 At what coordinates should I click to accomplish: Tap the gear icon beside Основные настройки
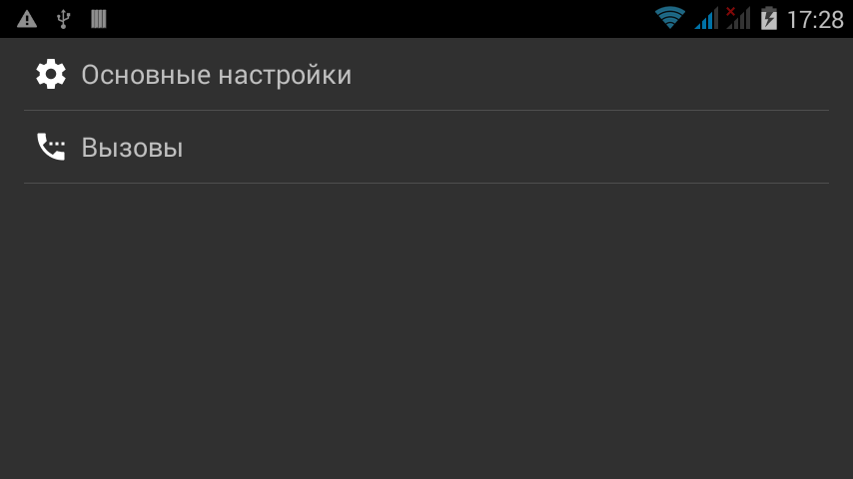click(x=51, y=74)
